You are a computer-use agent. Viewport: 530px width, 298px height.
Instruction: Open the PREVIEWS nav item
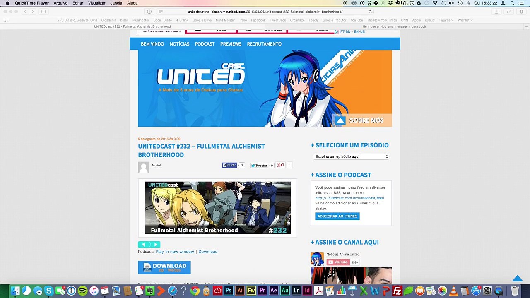pos(231,44)
